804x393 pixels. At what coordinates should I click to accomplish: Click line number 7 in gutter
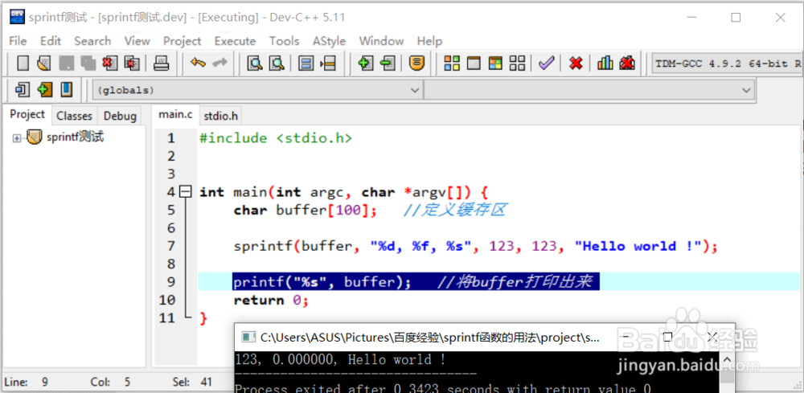170,246
